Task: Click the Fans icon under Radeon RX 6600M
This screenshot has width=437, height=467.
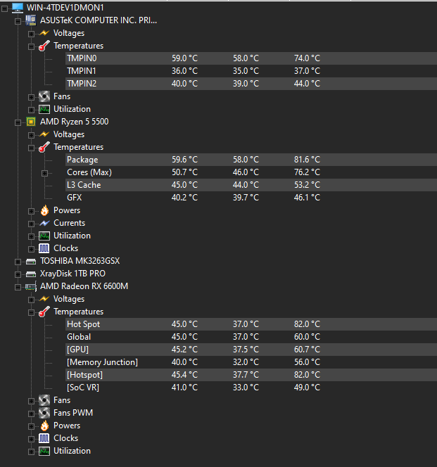Action: [44, 400]
